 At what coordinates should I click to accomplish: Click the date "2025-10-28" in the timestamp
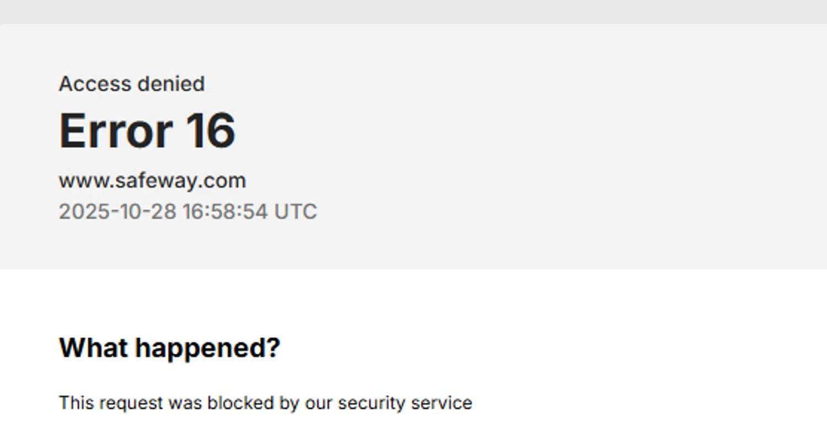[x=117, y=212]
